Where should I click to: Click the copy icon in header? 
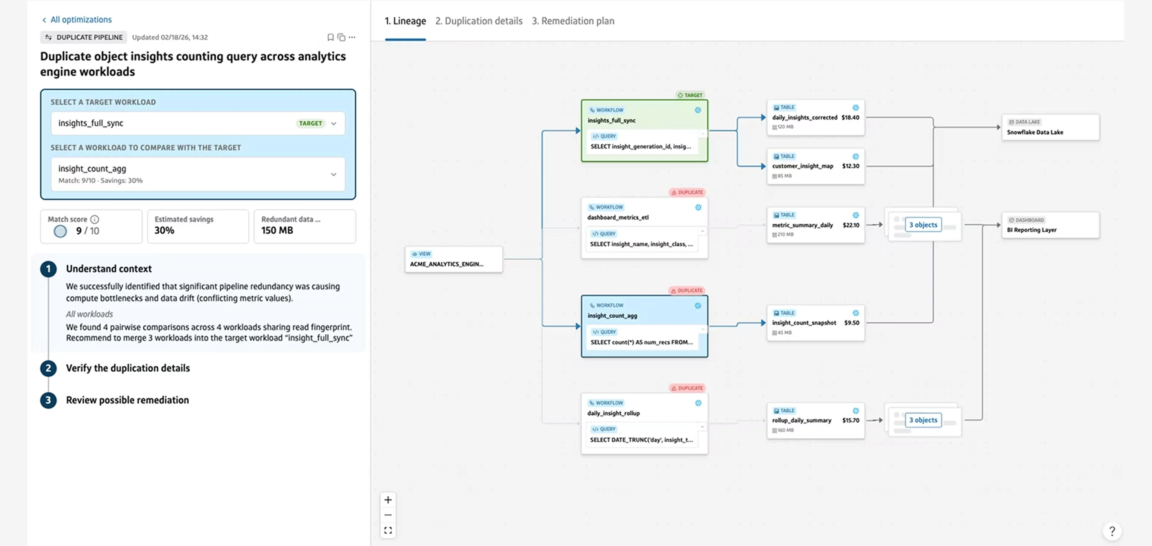point(341,37)
